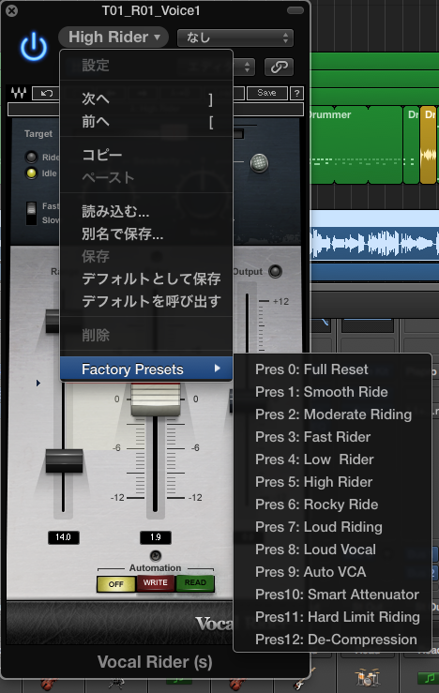
Task: Choose 別名で保存... from the menu
Action: coord(146,234)
